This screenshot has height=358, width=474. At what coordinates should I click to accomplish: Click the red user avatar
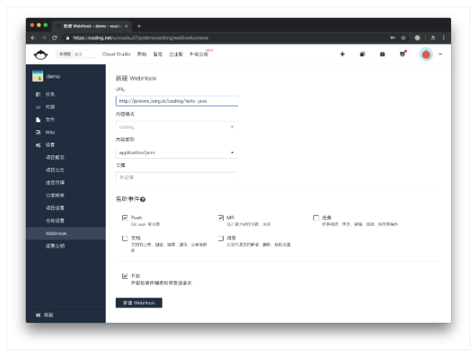[426, 55]
